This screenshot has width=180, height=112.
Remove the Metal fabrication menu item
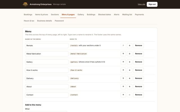[139, 54]
